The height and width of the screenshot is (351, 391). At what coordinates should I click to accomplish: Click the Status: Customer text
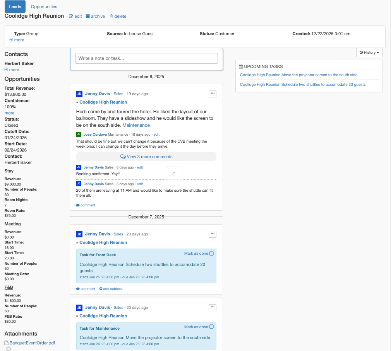point(217,34)
